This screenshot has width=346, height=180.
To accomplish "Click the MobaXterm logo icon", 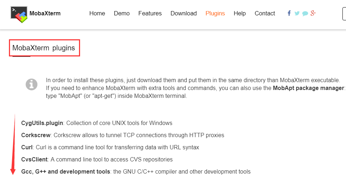I will pyautogui.click(x=19, y=14).
